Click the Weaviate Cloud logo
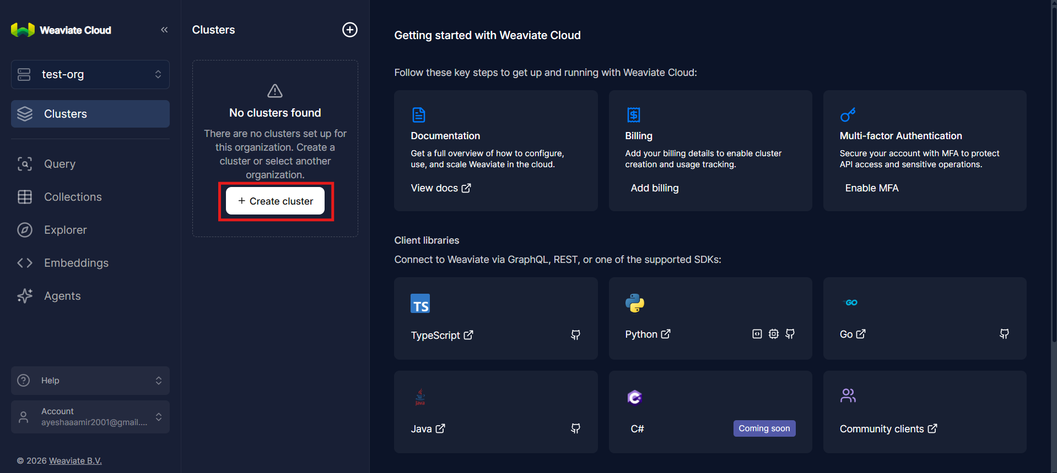1057x473 pixels. tap(61, 30)
